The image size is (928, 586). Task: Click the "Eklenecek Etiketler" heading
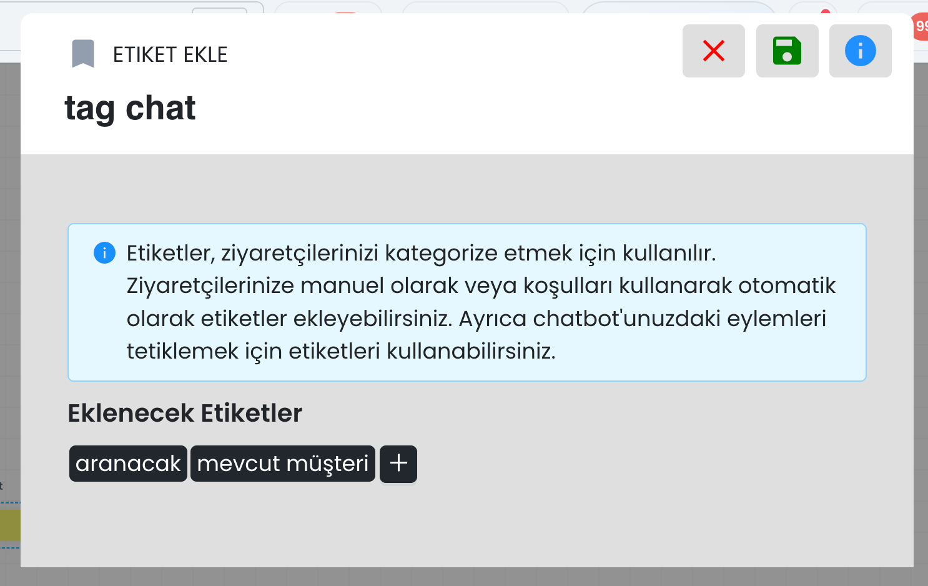(x=185, y=413)
